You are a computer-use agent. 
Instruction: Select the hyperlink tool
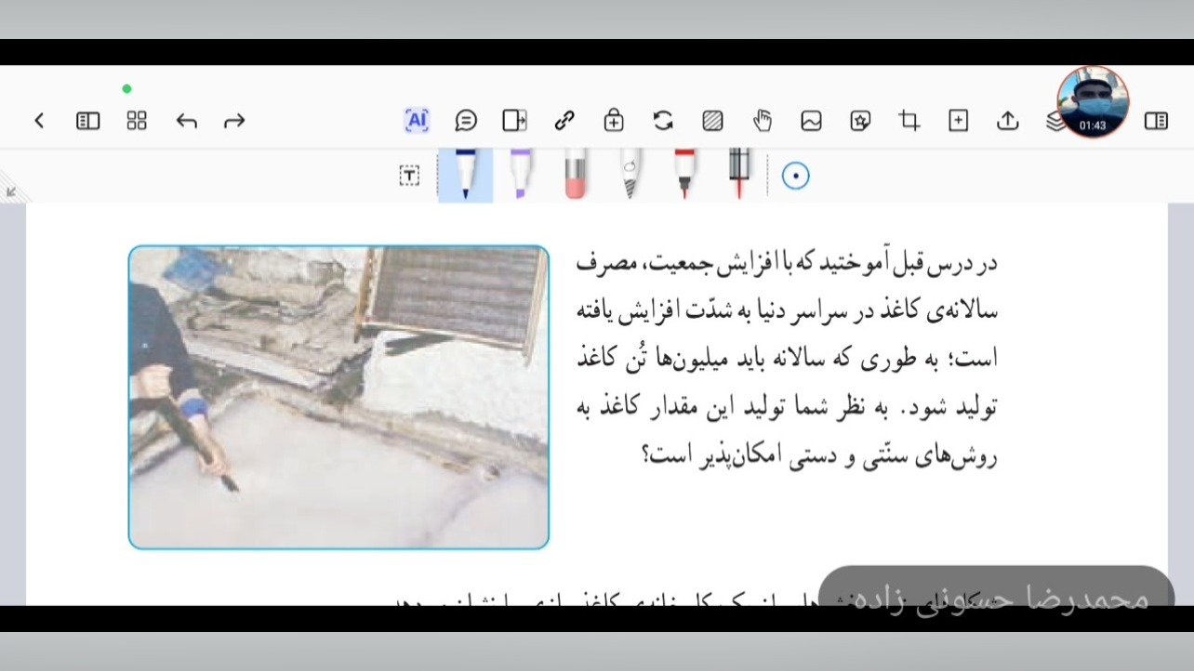pyautogui.click(x=564, y=121)
